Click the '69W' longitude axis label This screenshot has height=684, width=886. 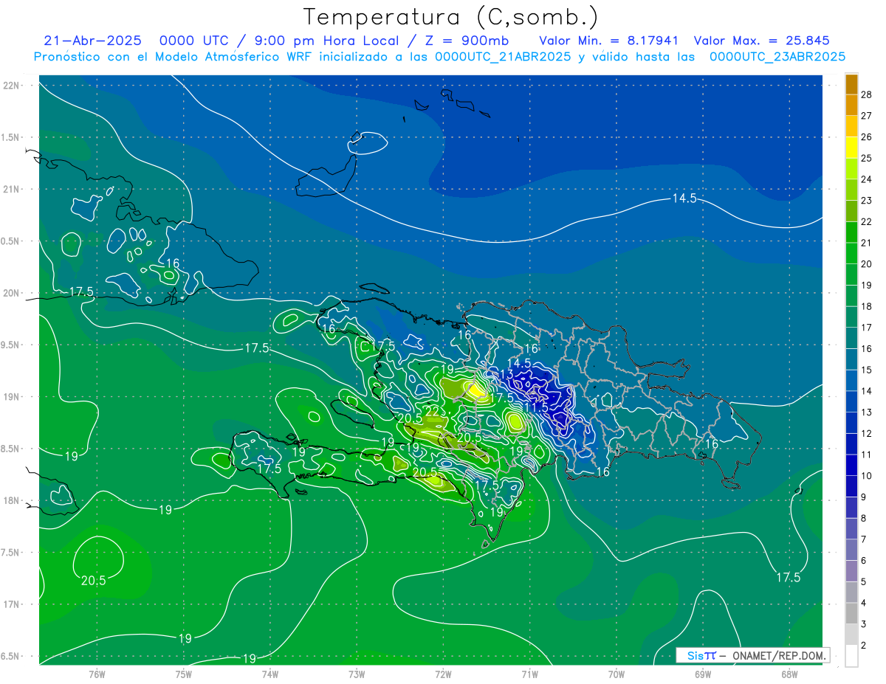[x=702, y=674]
